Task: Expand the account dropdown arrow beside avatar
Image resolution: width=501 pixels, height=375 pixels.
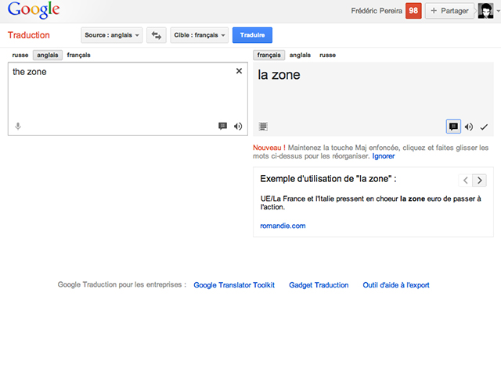Action: click(x=498, y=11)
